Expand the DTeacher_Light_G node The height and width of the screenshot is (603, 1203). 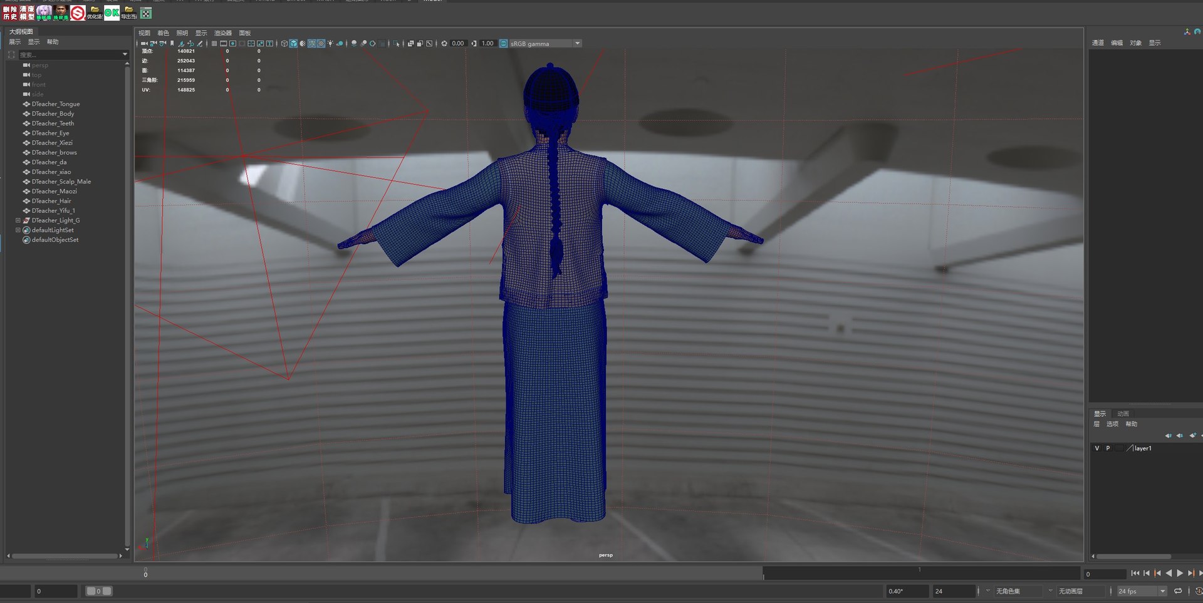click(18, 220)
